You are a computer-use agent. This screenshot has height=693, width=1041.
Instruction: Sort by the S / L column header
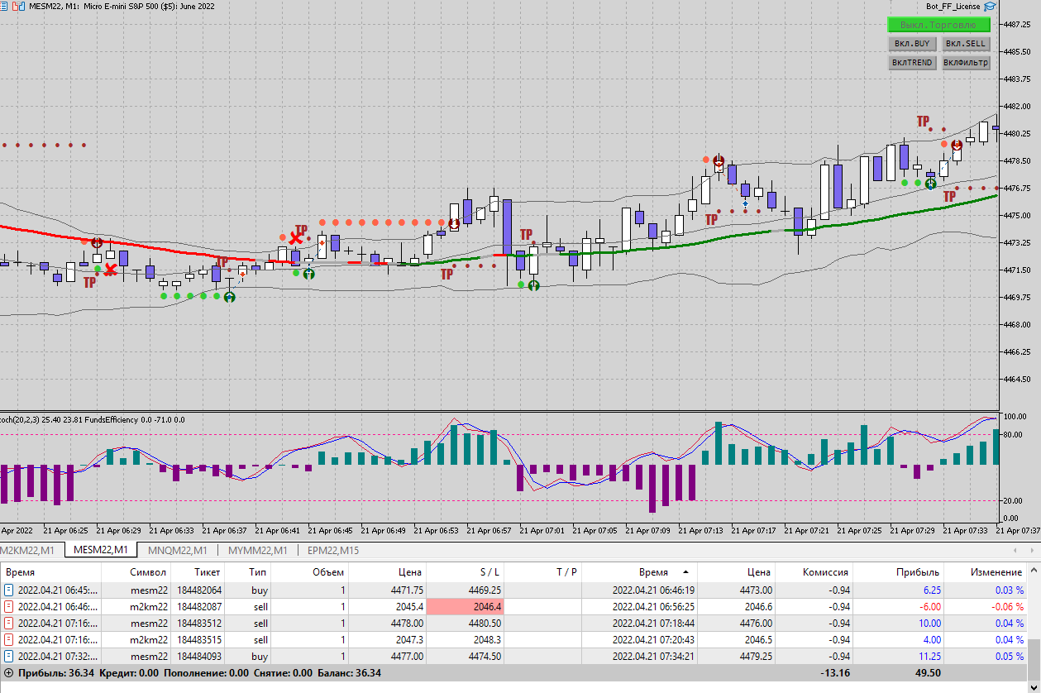point(466,571)
